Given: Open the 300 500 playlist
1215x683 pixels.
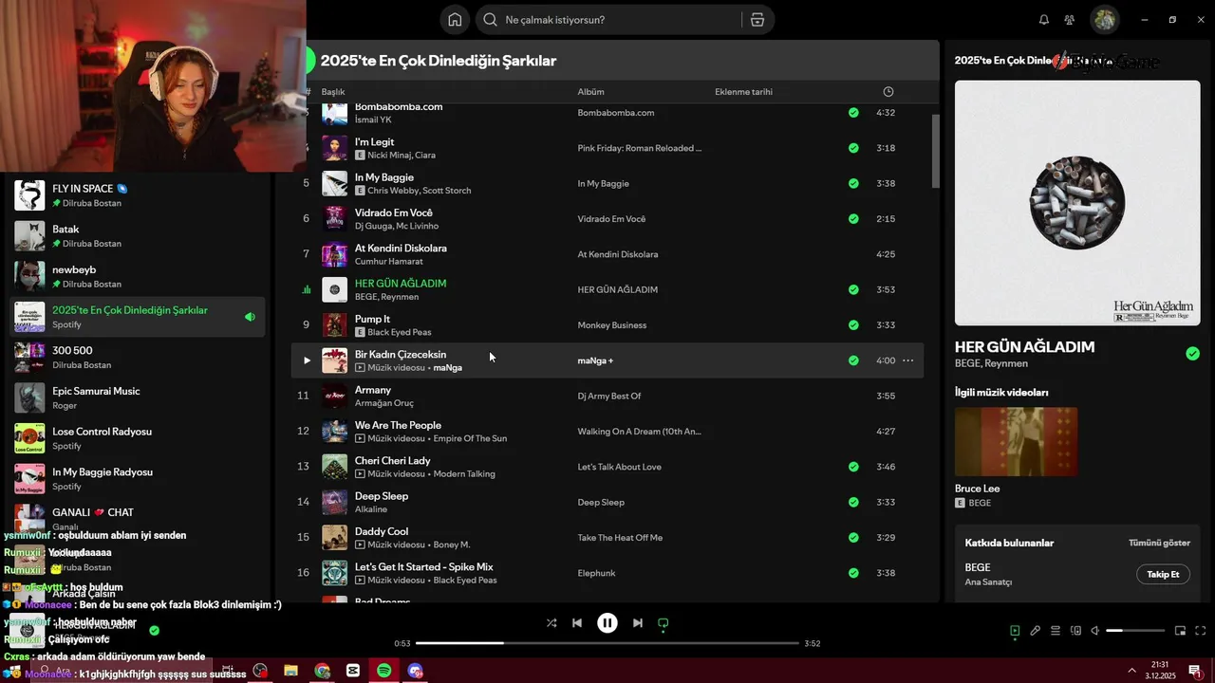Looking at the screenshot, I should (138, 358).
